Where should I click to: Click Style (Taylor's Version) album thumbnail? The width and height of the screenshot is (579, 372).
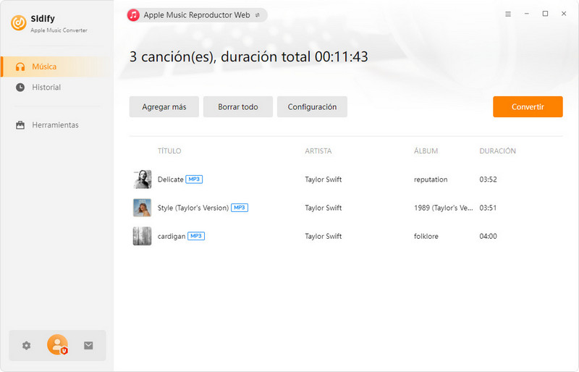tap(142, 208)
